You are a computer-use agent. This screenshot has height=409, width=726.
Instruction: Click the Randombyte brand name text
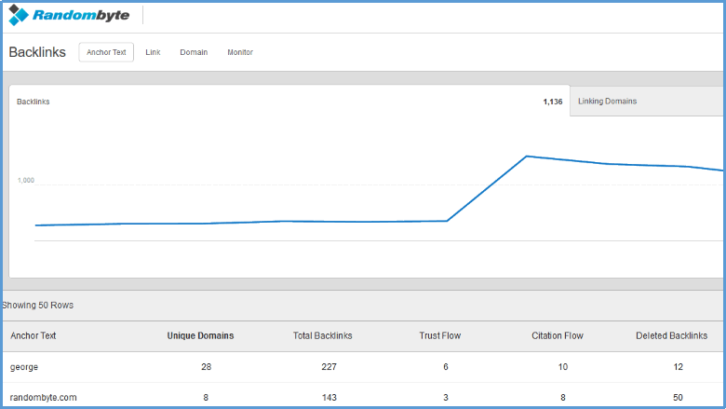coord(81,15)
